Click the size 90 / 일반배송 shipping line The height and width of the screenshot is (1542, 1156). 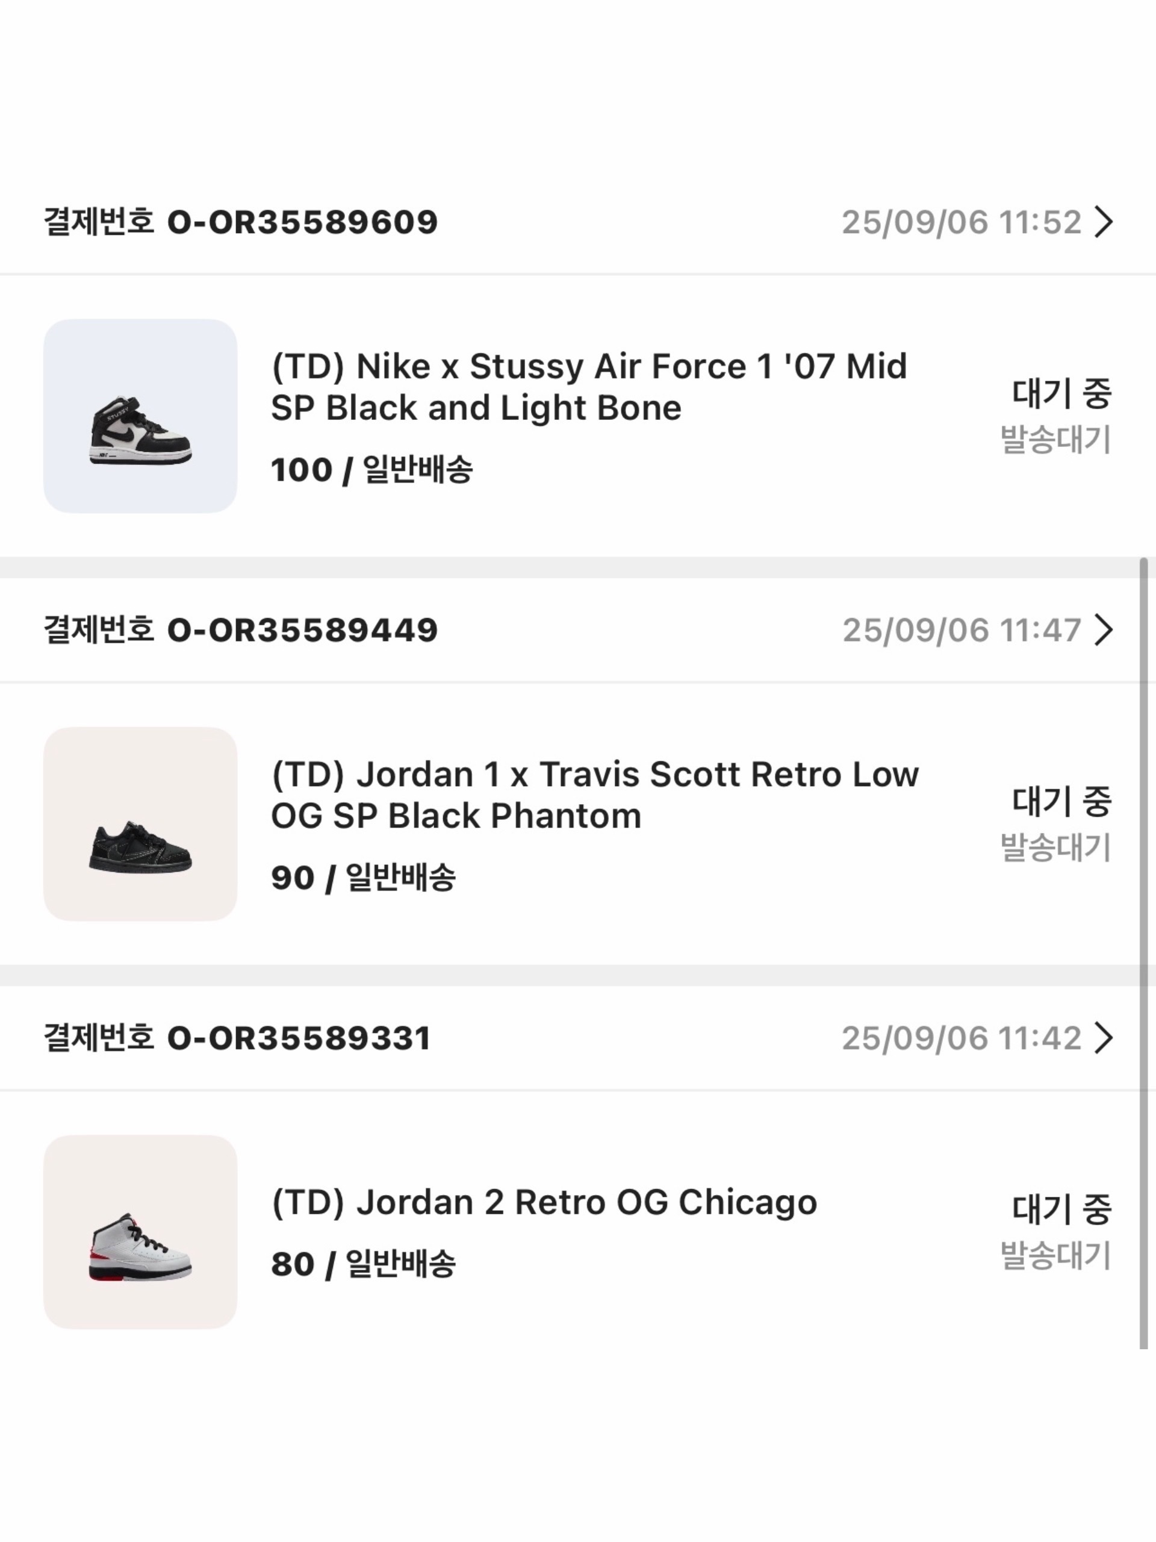(363, 878)
